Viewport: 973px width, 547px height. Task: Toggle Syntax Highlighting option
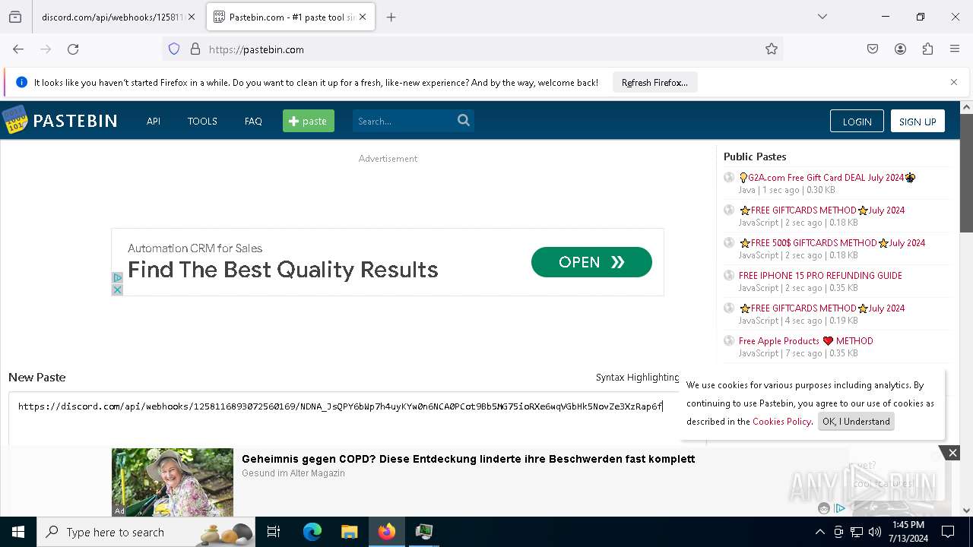point(638,378)
